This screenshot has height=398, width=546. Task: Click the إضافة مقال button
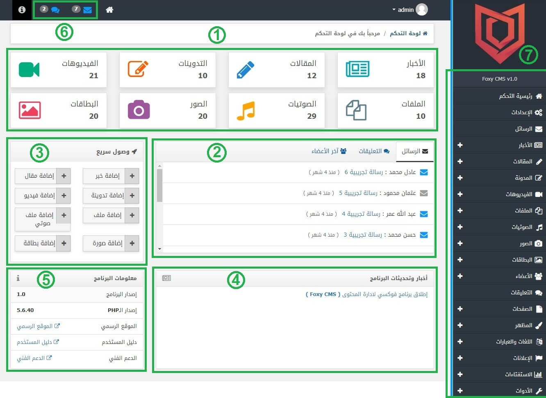coord(43,176)
